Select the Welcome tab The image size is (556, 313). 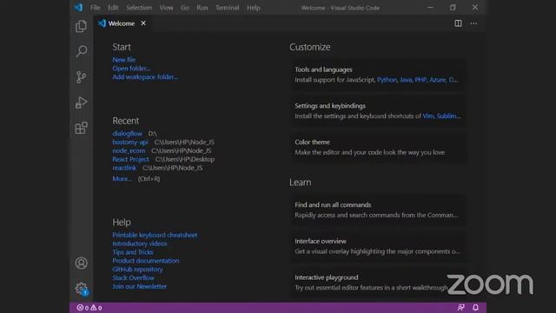pyautogui.click(x=122, y=23)
